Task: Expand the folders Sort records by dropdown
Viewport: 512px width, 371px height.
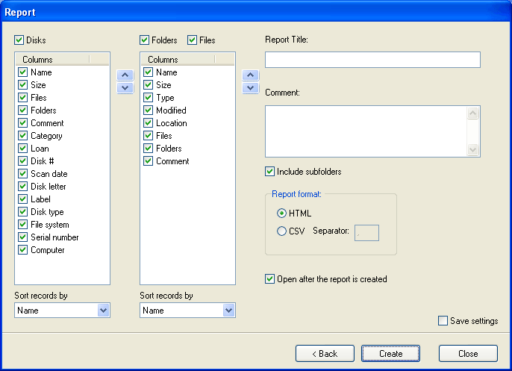Action: click(x=228, y=311)
